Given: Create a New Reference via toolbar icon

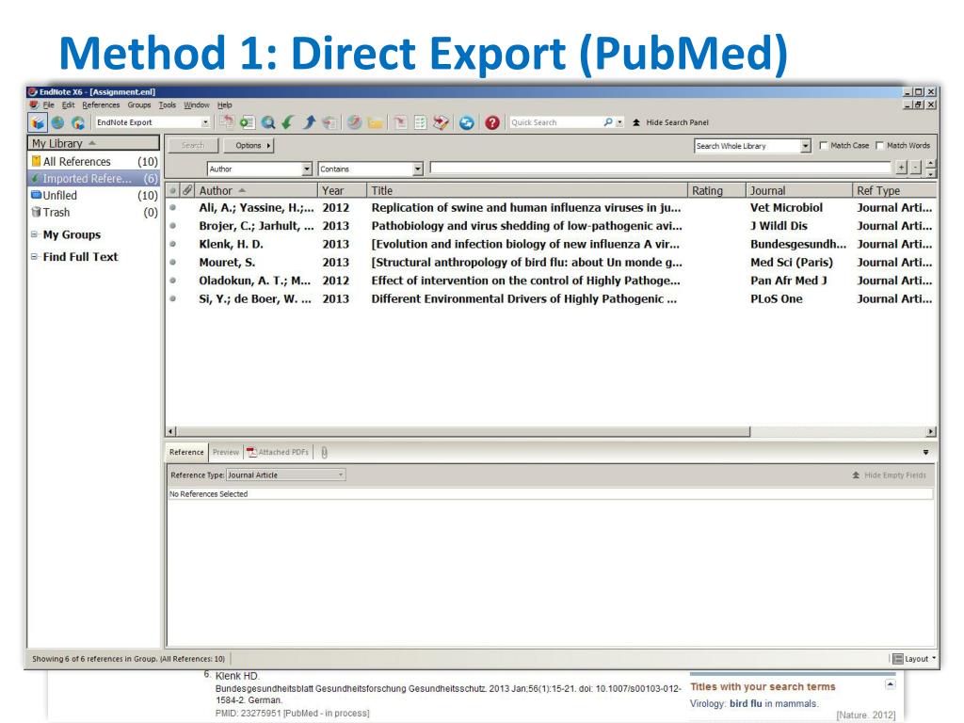Looking at the screenshot, I should coord(248,122).
